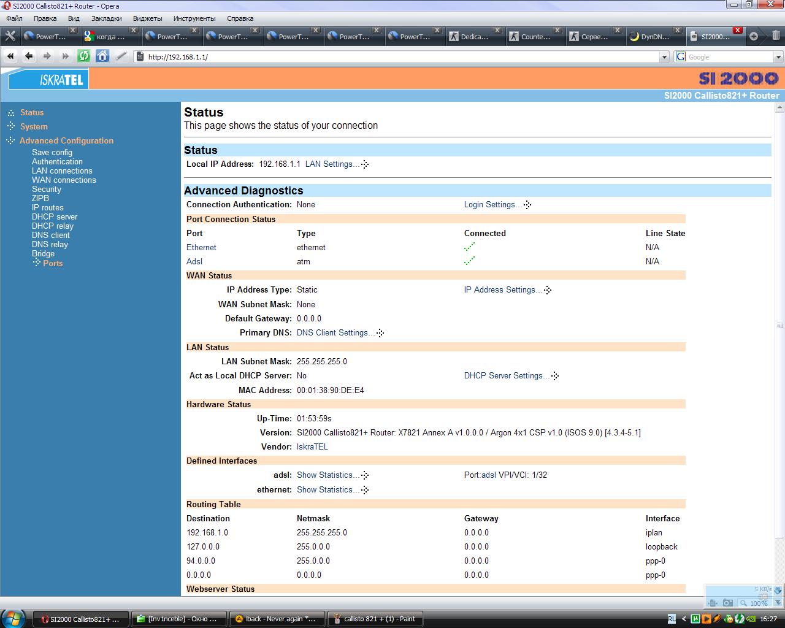The image size is (785, 628).
Task: Expand the System sidebar section
Action: coord(34,126)
